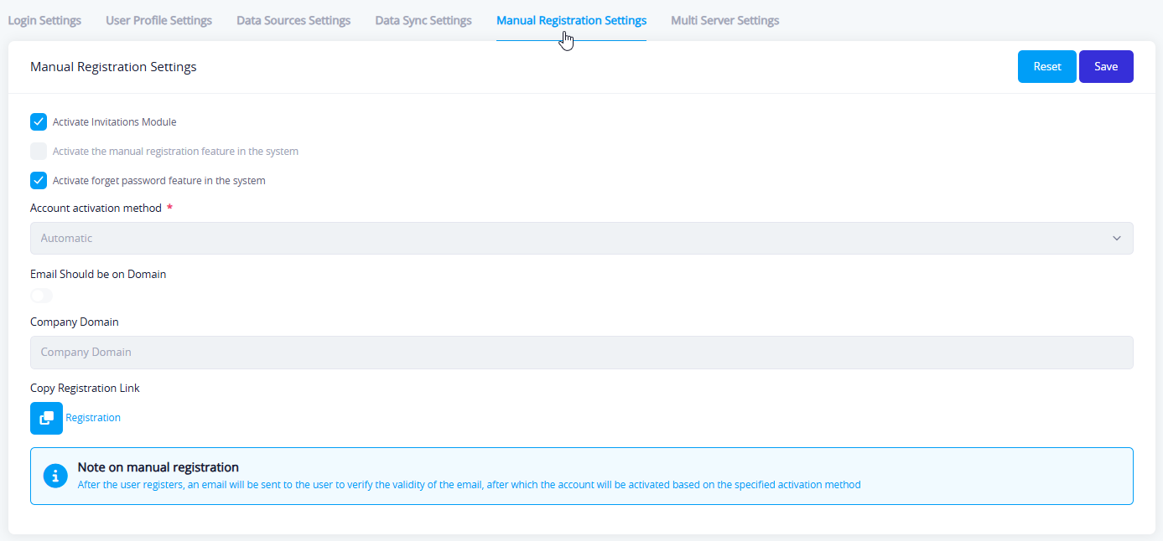
Task: Switch to the Login Settings tab
Action: [x=44, y=20]
